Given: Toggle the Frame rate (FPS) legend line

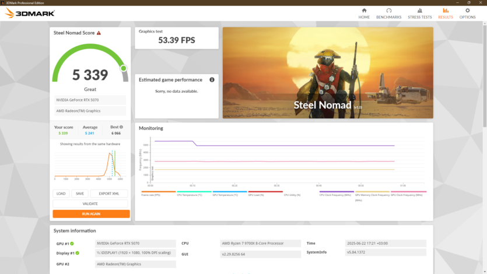Looking at the screenshot, I should pyautogui.click(x=158, y=194).
